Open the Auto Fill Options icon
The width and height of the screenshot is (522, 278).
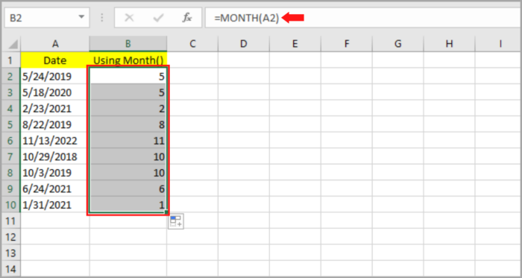coord(176,221)
